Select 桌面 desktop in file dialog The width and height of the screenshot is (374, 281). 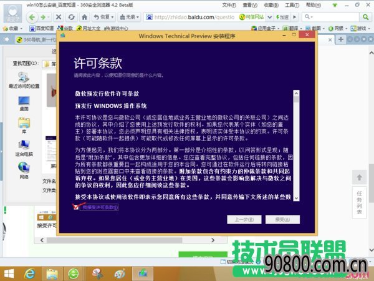(24, 104)
